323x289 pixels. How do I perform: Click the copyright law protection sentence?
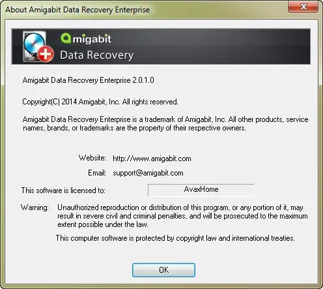[175, 238]
